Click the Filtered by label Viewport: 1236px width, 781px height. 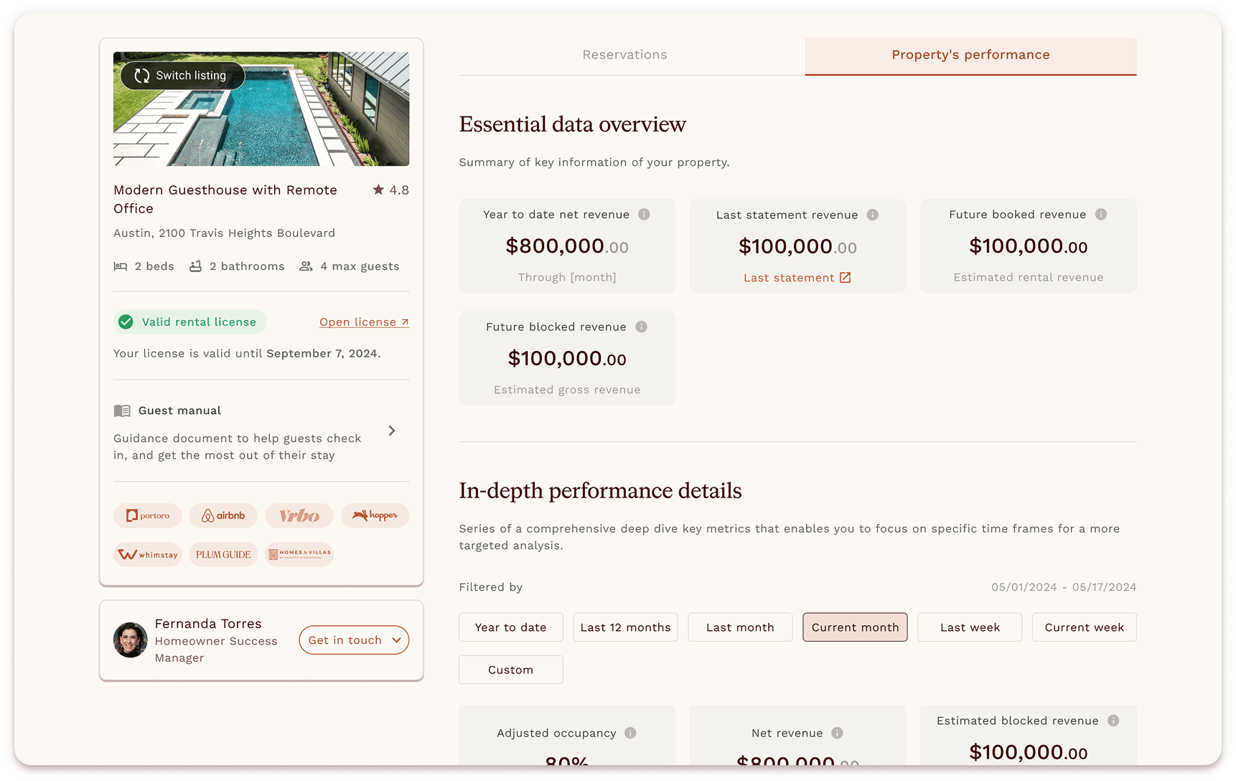[x=491, y=587]
